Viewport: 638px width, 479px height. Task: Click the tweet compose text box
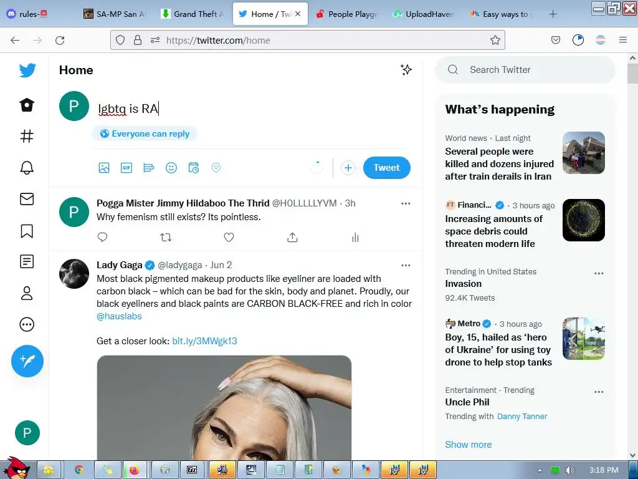coord(252,109)
